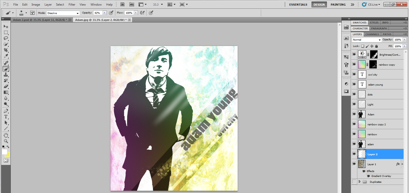Switch to Painting workspace
The height and width of the screenshot is (193, 409).
(x=338, y=5)
